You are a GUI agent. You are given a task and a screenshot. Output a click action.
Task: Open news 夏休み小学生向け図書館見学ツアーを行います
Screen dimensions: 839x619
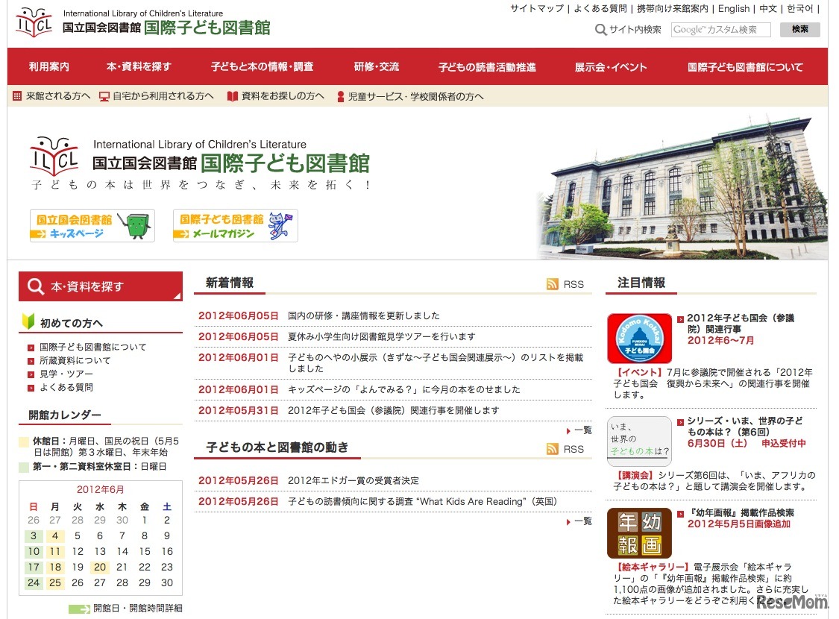coord(382,336)
